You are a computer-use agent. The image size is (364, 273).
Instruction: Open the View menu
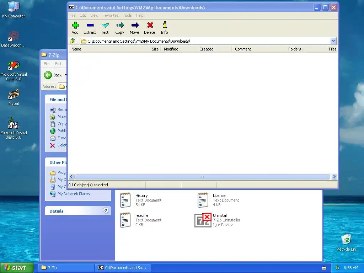94,15
